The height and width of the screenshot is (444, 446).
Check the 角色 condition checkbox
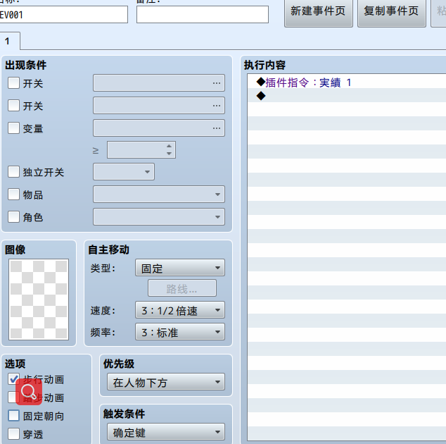13,217
